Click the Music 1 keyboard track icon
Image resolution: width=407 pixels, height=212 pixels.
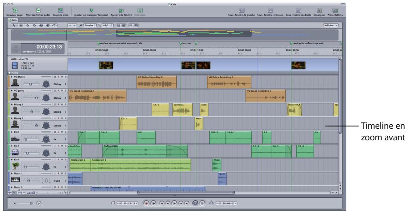15,179
